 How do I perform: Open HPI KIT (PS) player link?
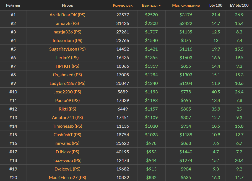coord(67,66)
